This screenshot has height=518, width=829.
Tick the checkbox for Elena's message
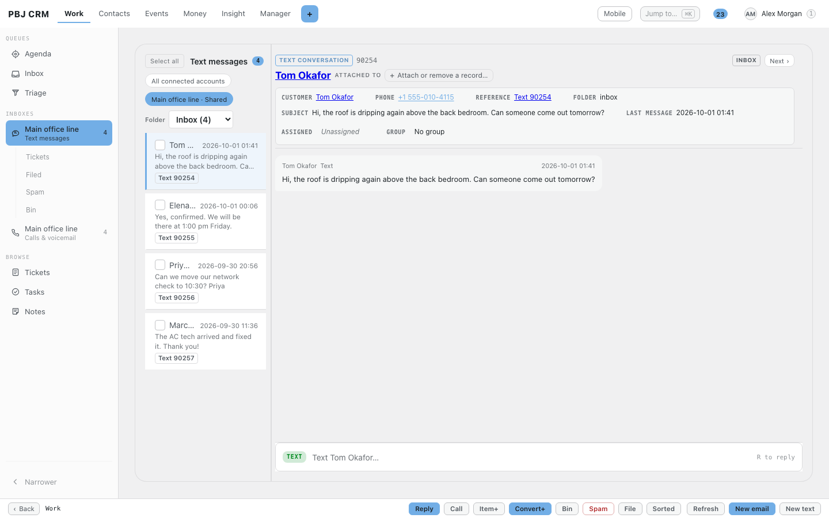click(x=160, y=205)
